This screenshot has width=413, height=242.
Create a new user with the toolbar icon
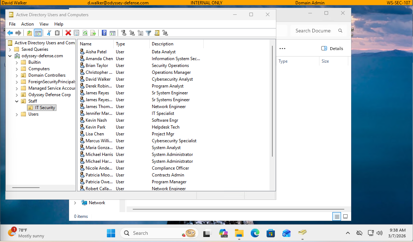[x=124, y=33]
